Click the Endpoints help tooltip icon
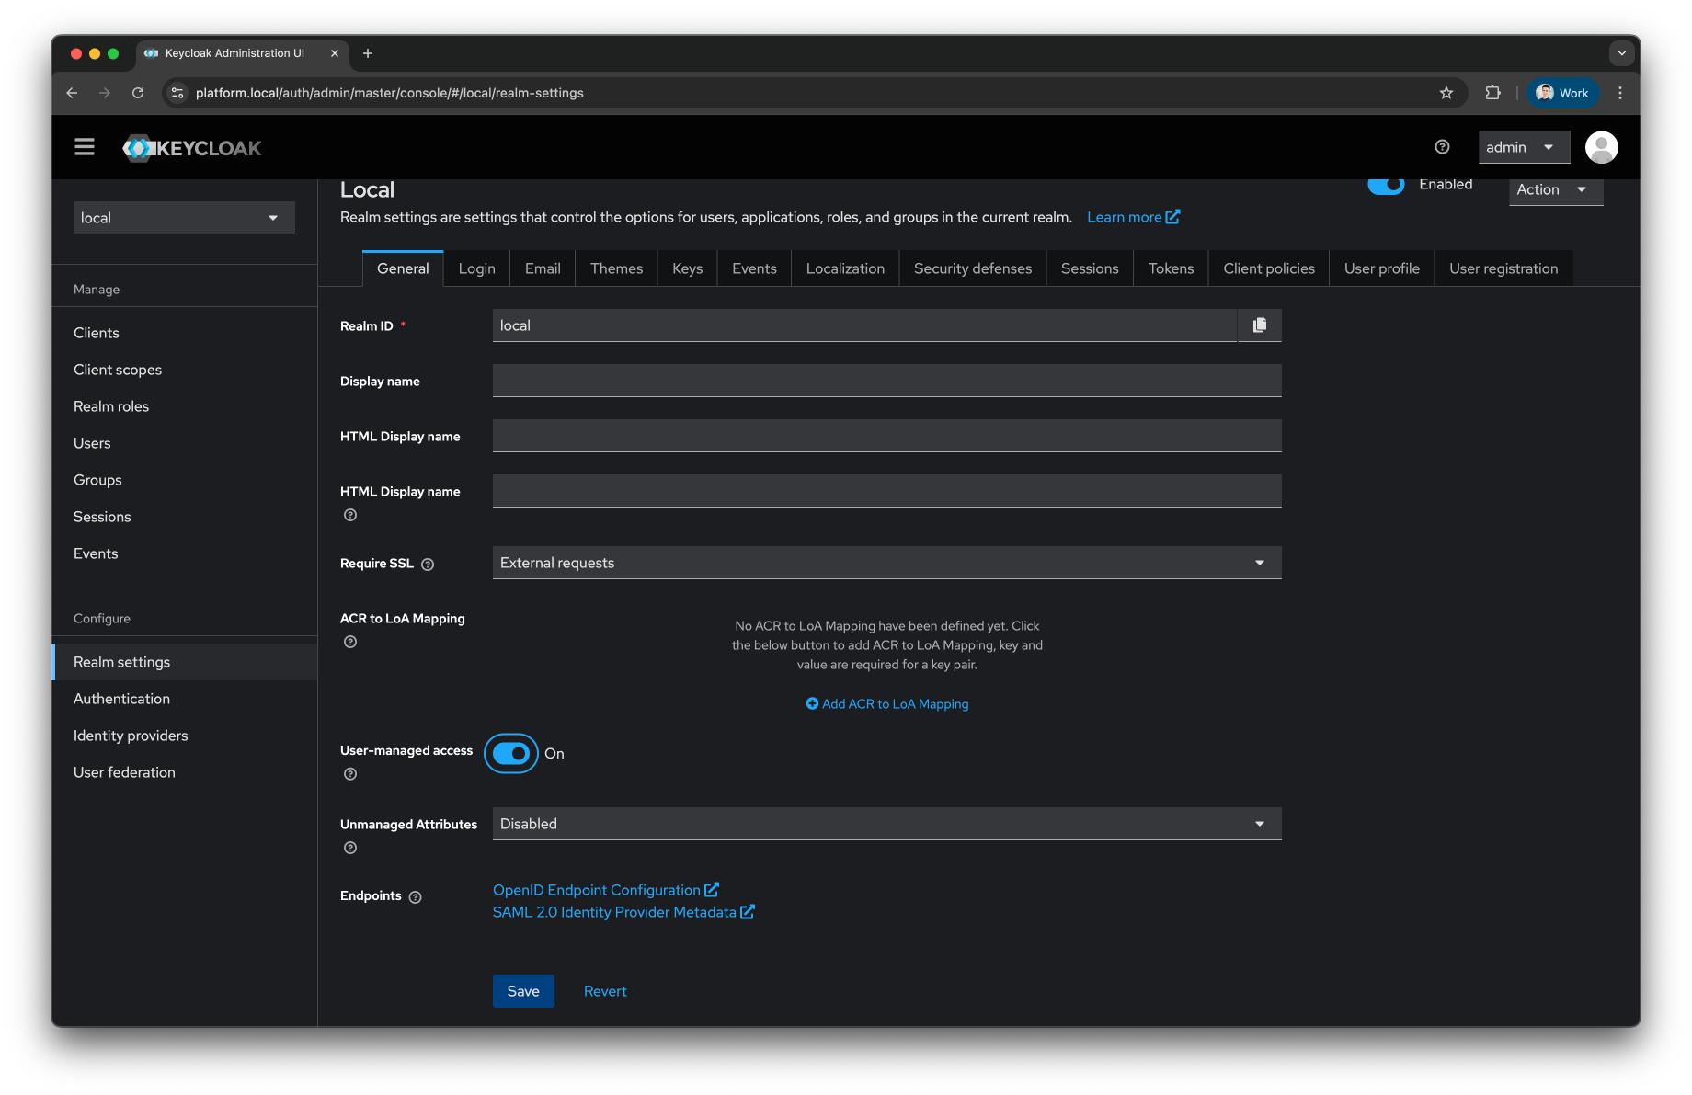 [x=415, y=896]
